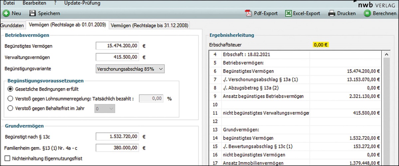Open the Datei menu
The width and height of the screenshot is (399, 166).
9,3
